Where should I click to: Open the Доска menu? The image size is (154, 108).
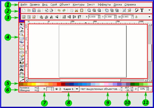[118, 4]
